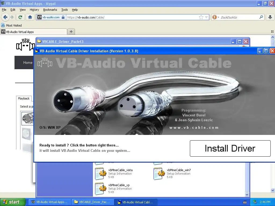Click www.vb-cable.com text in installer

194,127
